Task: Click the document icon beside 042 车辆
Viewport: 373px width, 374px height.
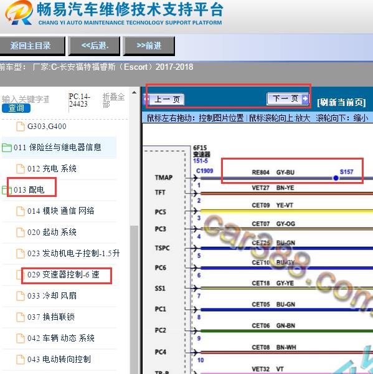Action: (21, 338)
